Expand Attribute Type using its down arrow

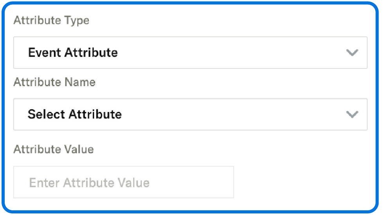tap(352, 53)
